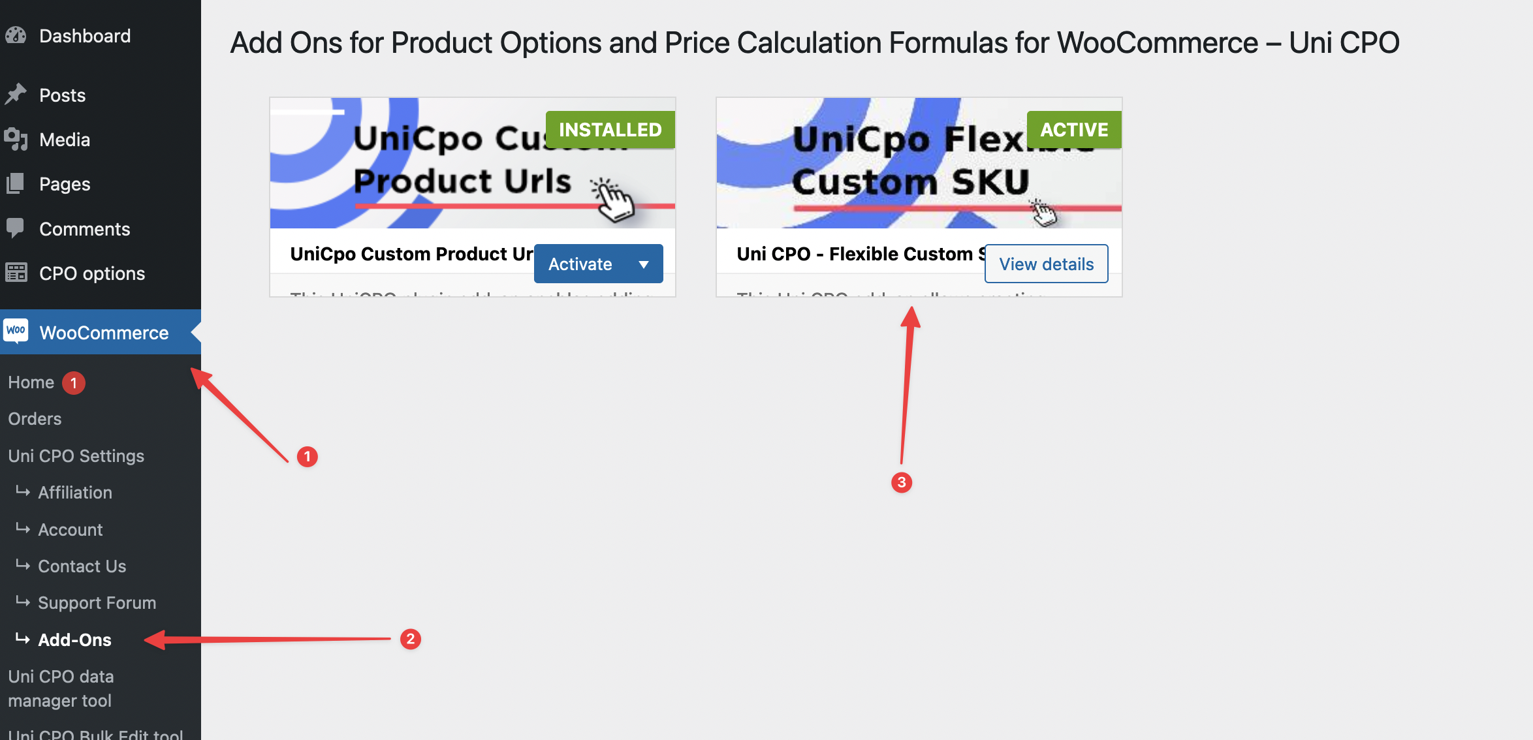The height and width of the screenshot is (740, 1533).
Task: Visit the Support Forum link
Action: 97,603
